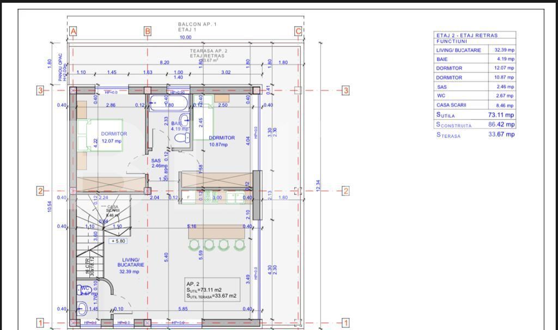The height and width of the screenshot is (330, 558).
Task: Select the S utila 73.11 mp total row
Action: click(475, 115)
